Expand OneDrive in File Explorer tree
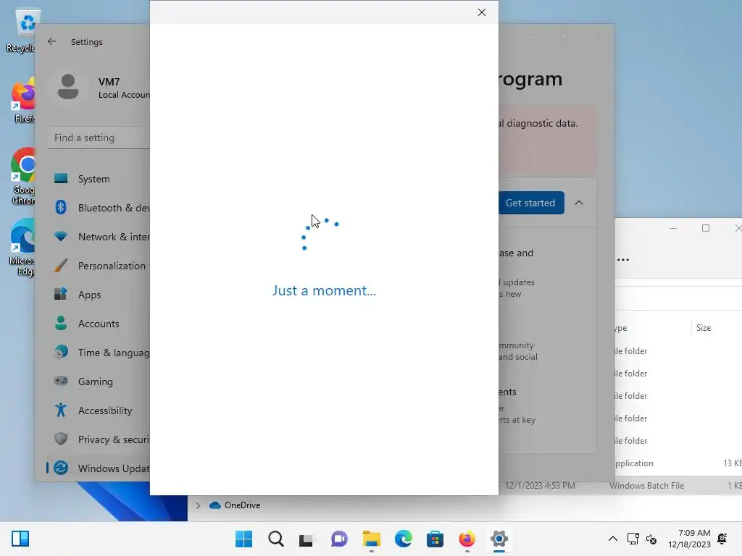742x556 pixels. point(199,505)
